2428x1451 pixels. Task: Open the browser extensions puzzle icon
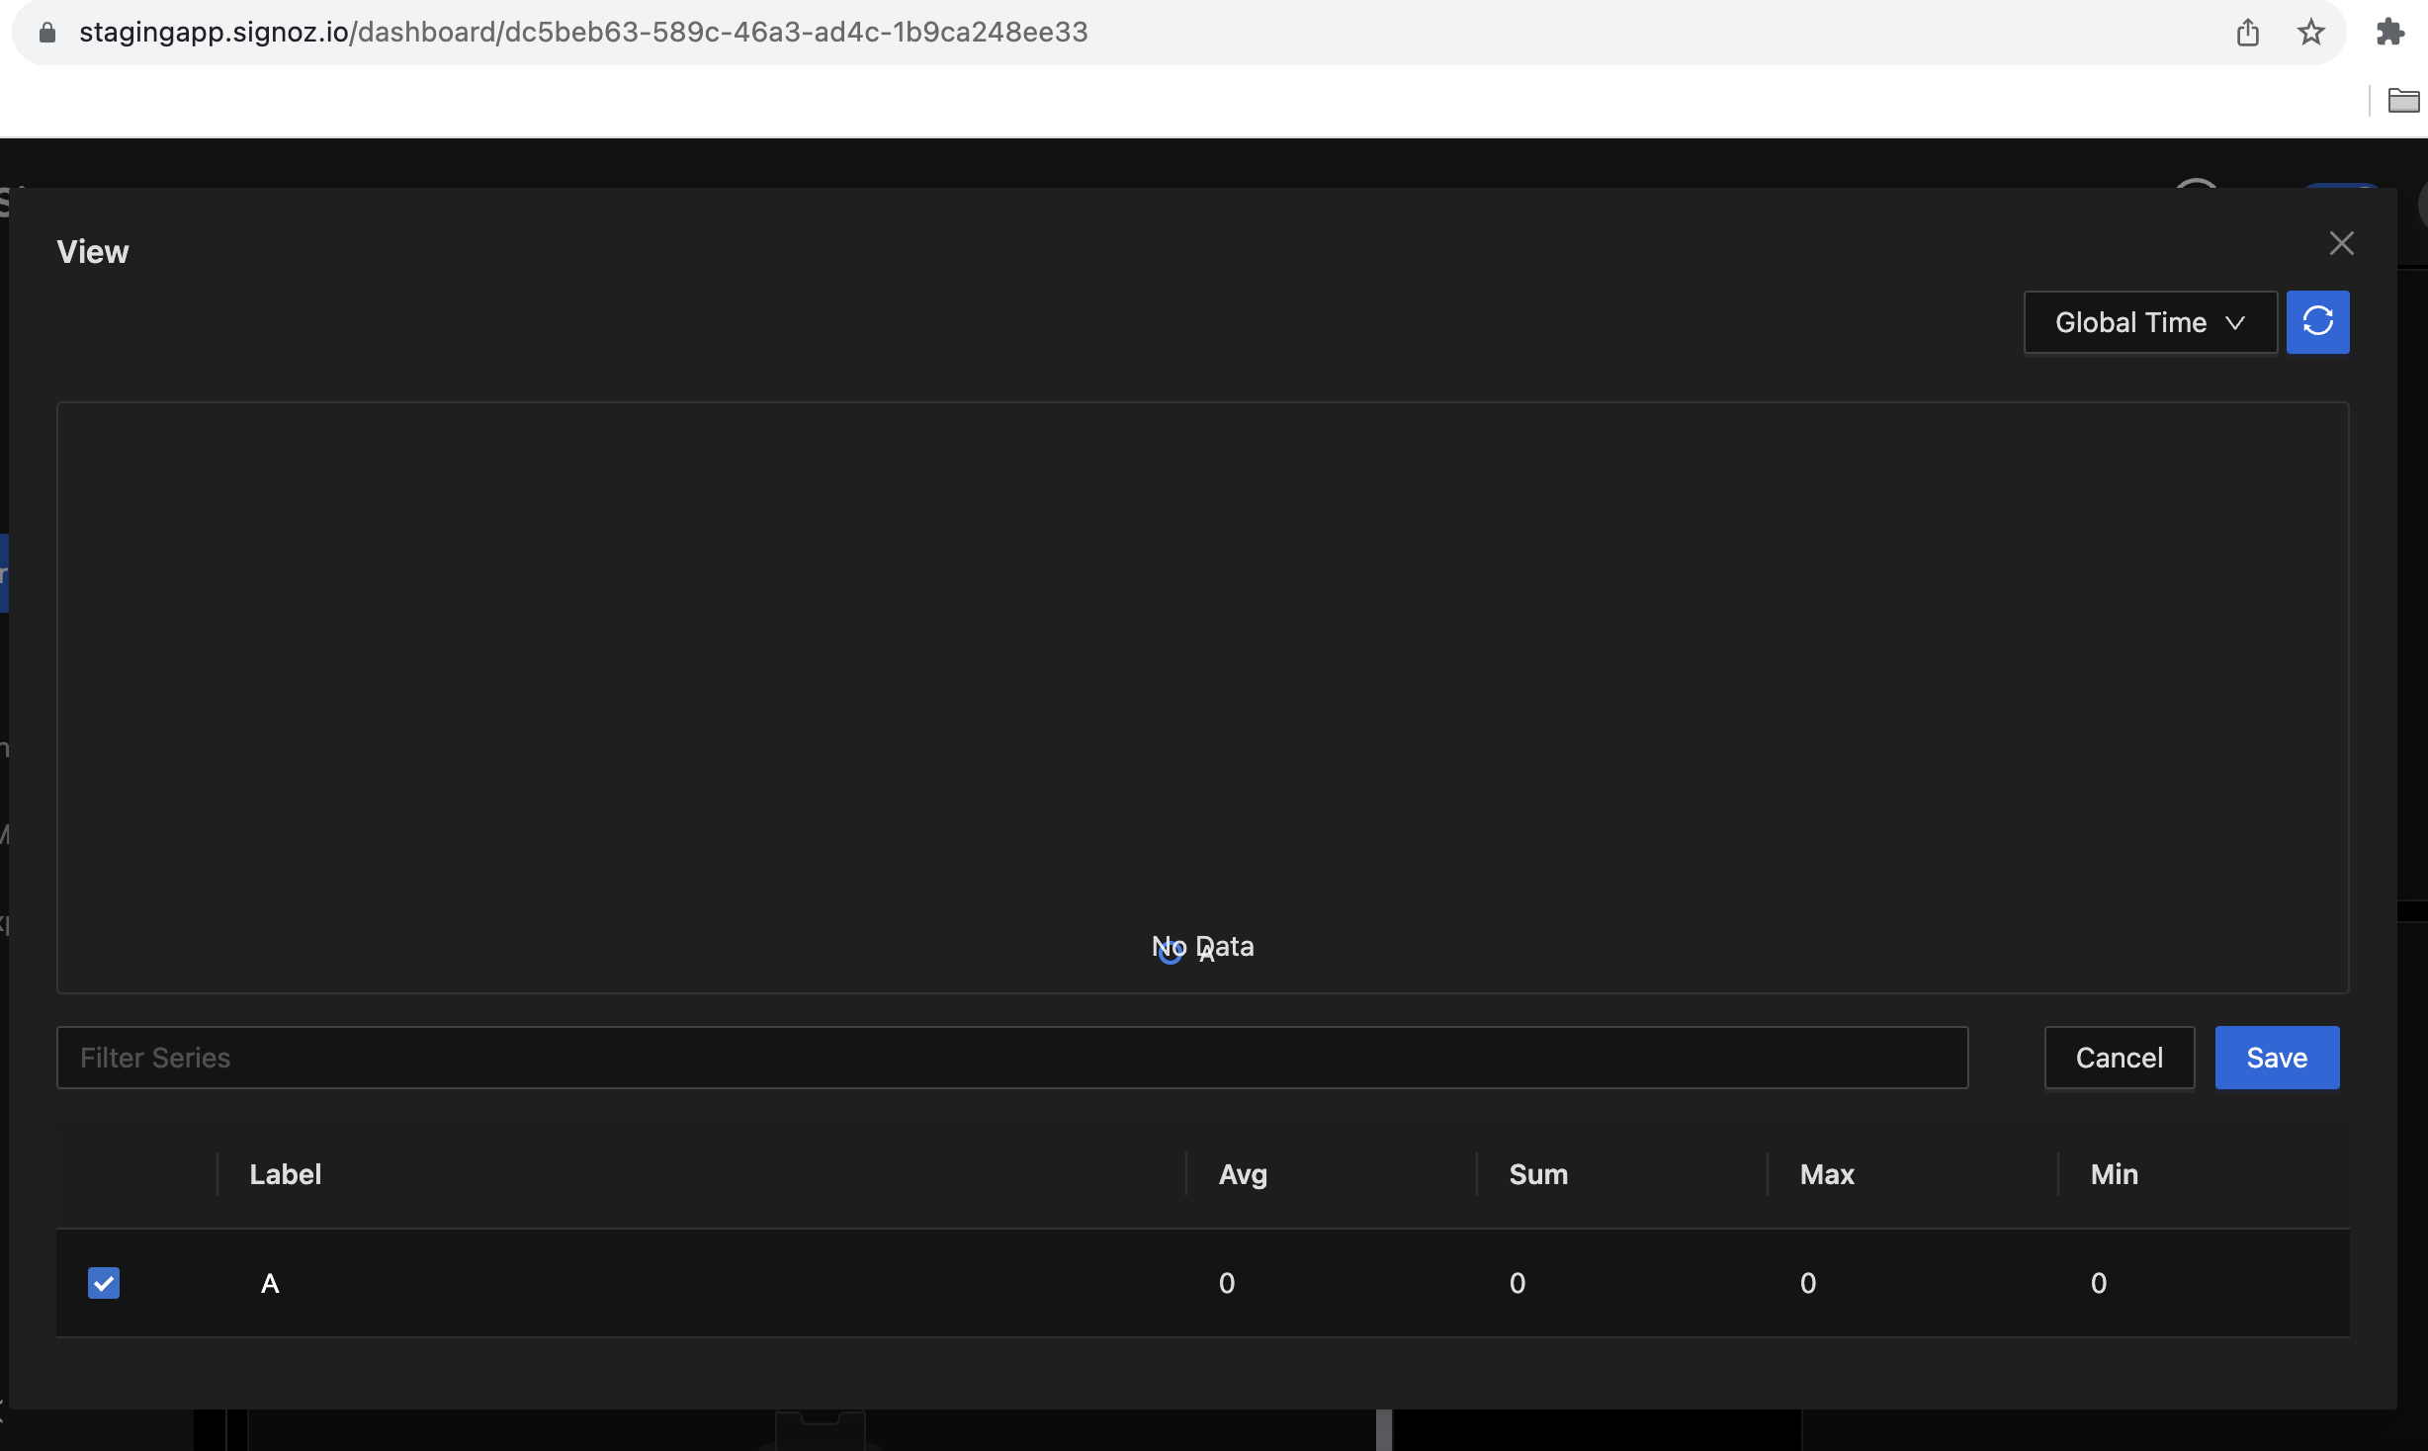point(2390,31)
